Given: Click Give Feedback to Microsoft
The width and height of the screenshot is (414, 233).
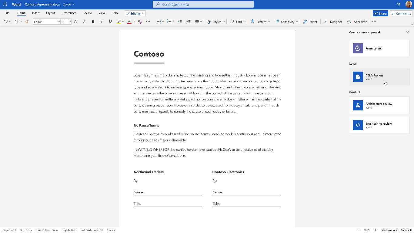Looking at the screenshot, I should [396, 230].
